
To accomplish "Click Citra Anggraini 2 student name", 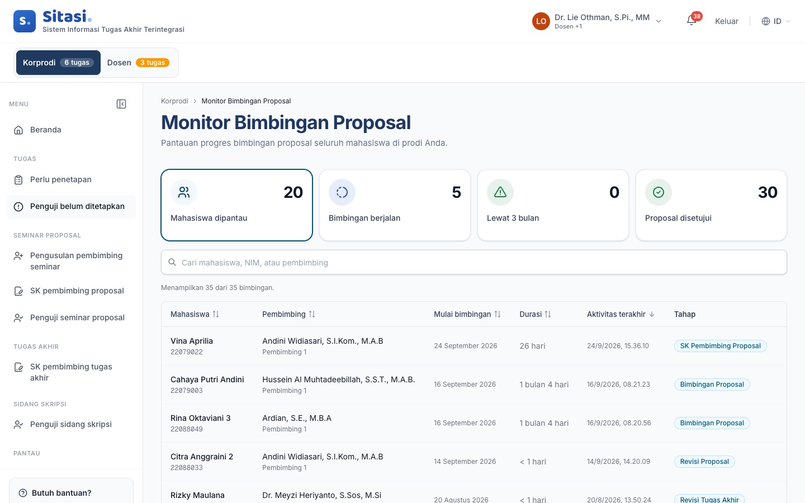I will click(202, 457).
